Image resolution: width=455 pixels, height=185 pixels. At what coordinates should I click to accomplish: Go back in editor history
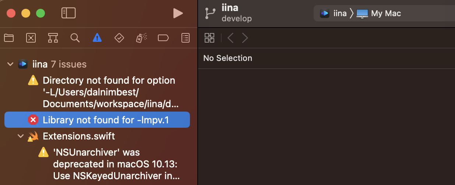230,38
